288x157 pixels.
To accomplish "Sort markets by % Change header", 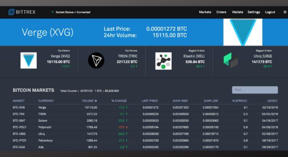I will click(x=119, y=101).
